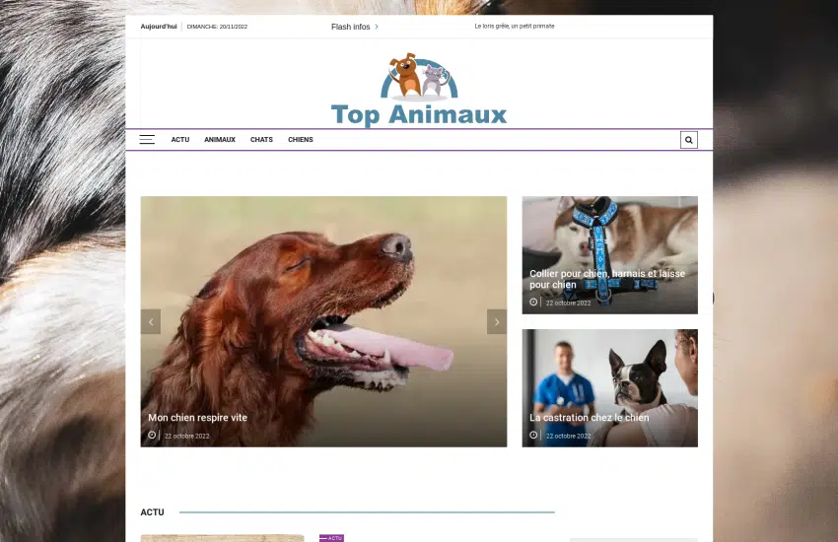Viewport: 838px width, 542px height.
Task: Open the ANIMAUX menu item
Action: [x=220, y=140]
